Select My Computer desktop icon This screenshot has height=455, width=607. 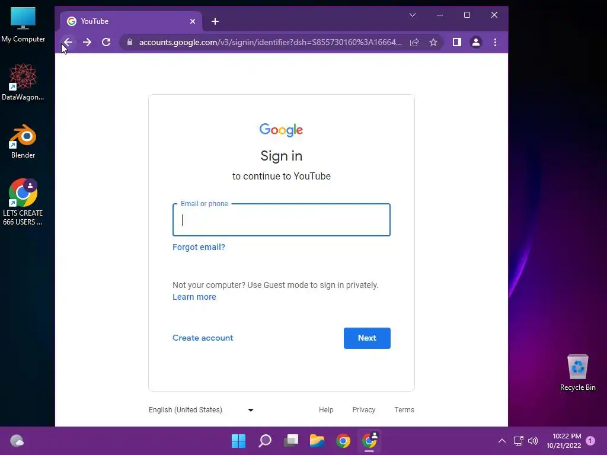pyautogui.click(x=23, y=25)
